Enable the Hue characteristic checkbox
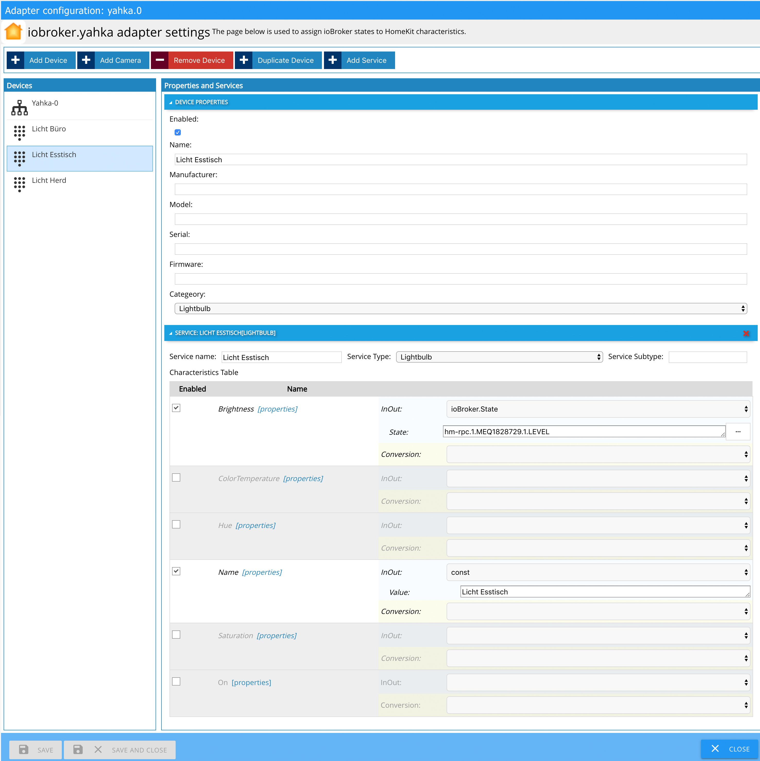This screenshot has height=761, width=760. (x=176, y=524)
